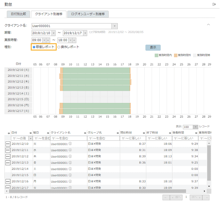The image size is (220, 201).
Task: Open calendar picker for start date 2019/12/10
Action: tap(53, 33)
